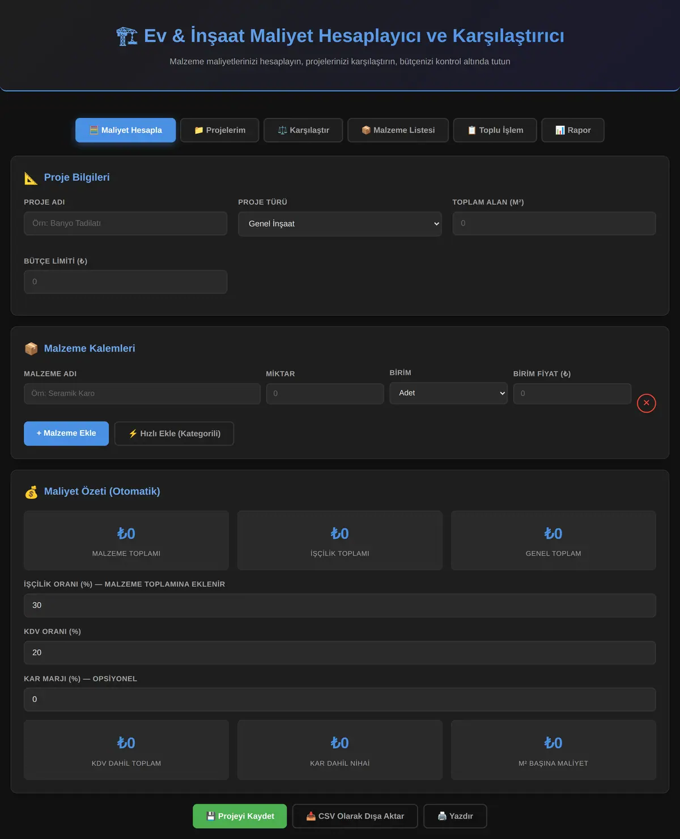Screen dimensions: 680x839
Task: Click the Birim Fiyat input field
Action: tap(572, 393)
